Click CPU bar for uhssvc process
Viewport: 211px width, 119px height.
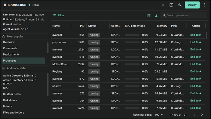point(132,86)
